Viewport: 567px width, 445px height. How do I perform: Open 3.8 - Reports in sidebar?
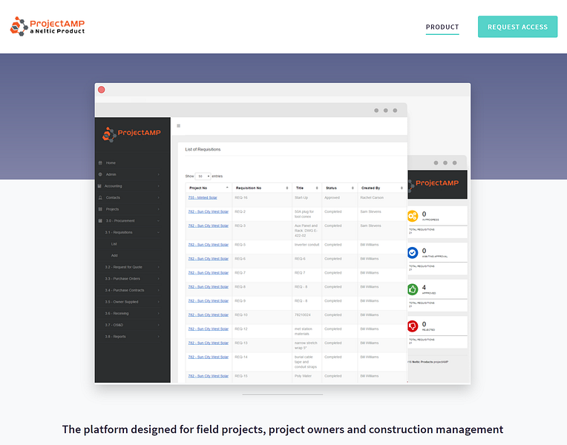[115, 337]
